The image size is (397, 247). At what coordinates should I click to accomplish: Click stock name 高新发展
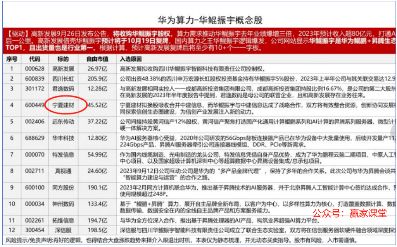(63, 69)
